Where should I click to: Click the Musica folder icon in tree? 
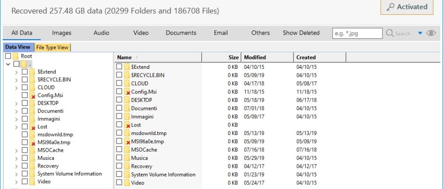(33, 158)
